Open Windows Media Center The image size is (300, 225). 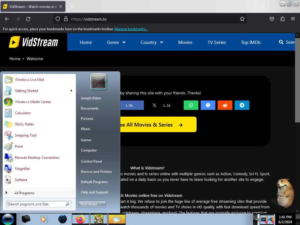click(x=40, y=102)
